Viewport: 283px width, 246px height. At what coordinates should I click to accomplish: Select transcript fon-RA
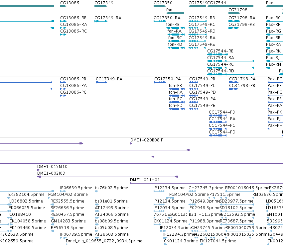pyautogui.click(x=175, y=31)
